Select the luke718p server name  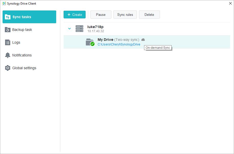[95, 27]
